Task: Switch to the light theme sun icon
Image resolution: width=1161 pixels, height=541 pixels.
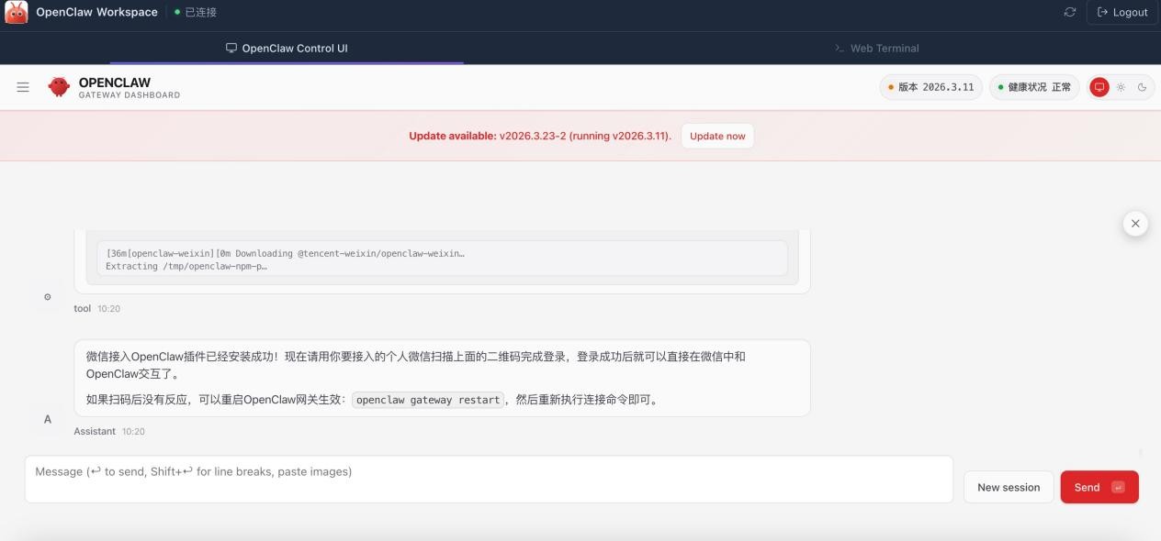Action: click(x=1121, y=87)
